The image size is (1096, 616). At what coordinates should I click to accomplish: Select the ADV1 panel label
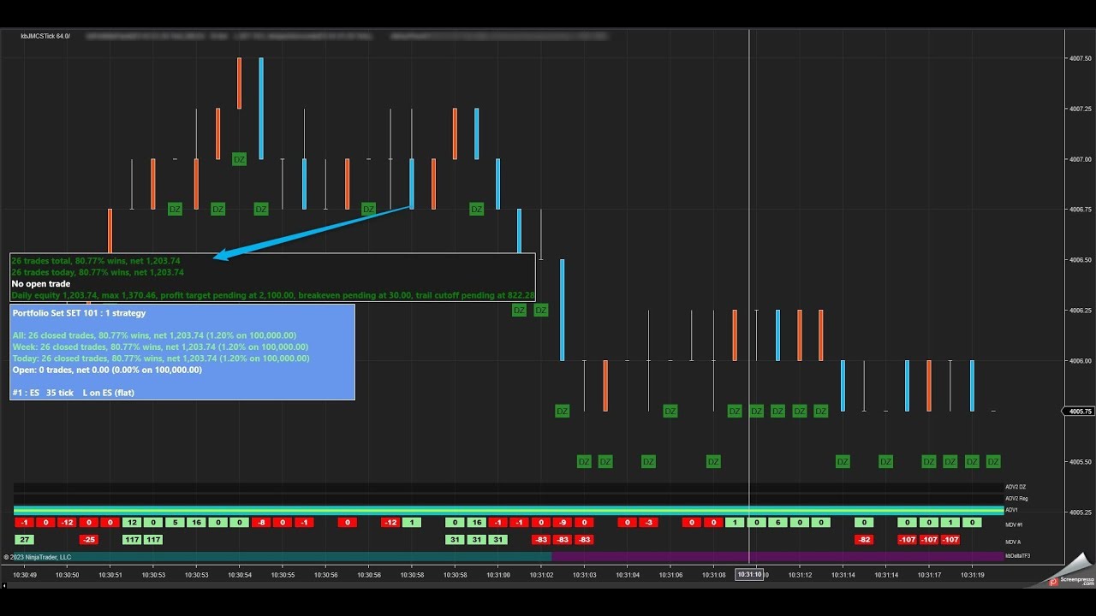pos(1011,510)
